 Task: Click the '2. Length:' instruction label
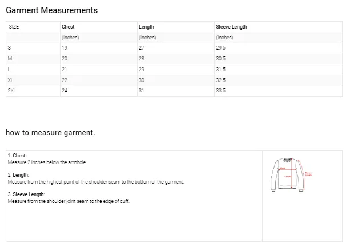[18, 175]
